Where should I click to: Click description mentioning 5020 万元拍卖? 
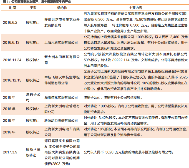129,152
